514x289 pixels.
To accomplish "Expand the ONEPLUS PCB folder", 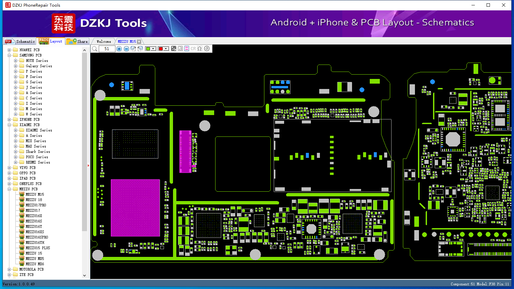I will tap(9, 184).
